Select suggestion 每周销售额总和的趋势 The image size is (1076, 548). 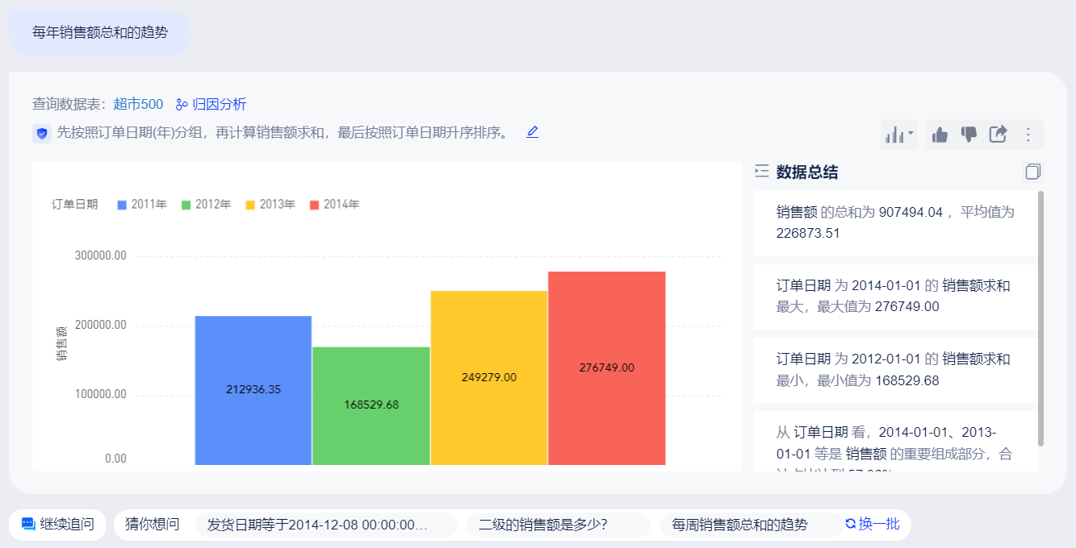[x=739, y=525]
